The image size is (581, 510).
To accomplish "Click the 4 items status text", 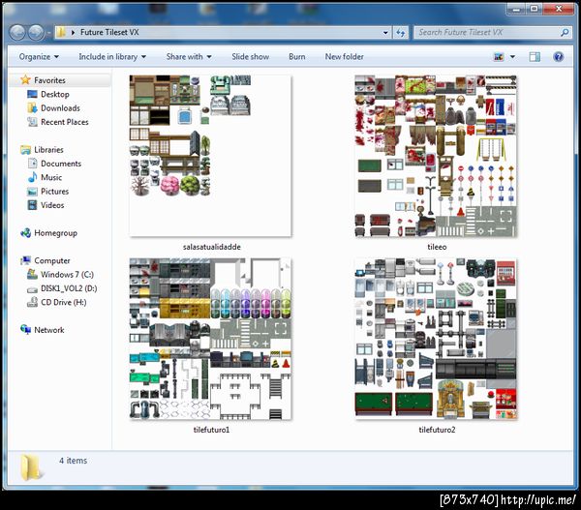I will tap(73, 461).
